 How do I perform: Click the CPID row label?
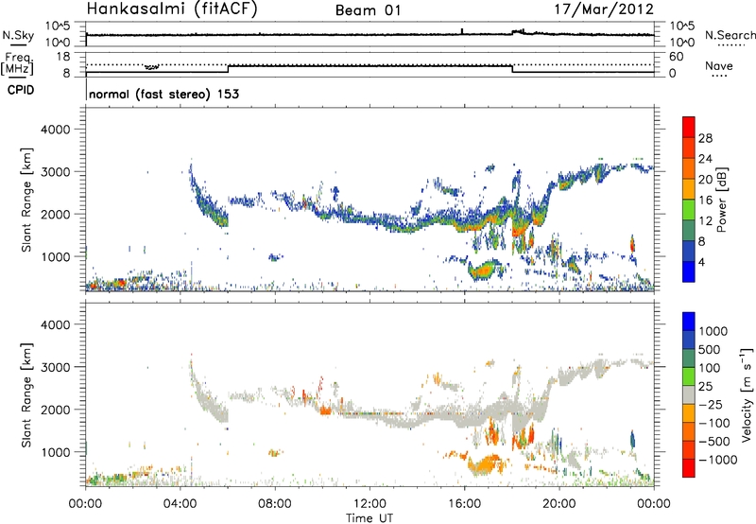(x=20, y=90)
